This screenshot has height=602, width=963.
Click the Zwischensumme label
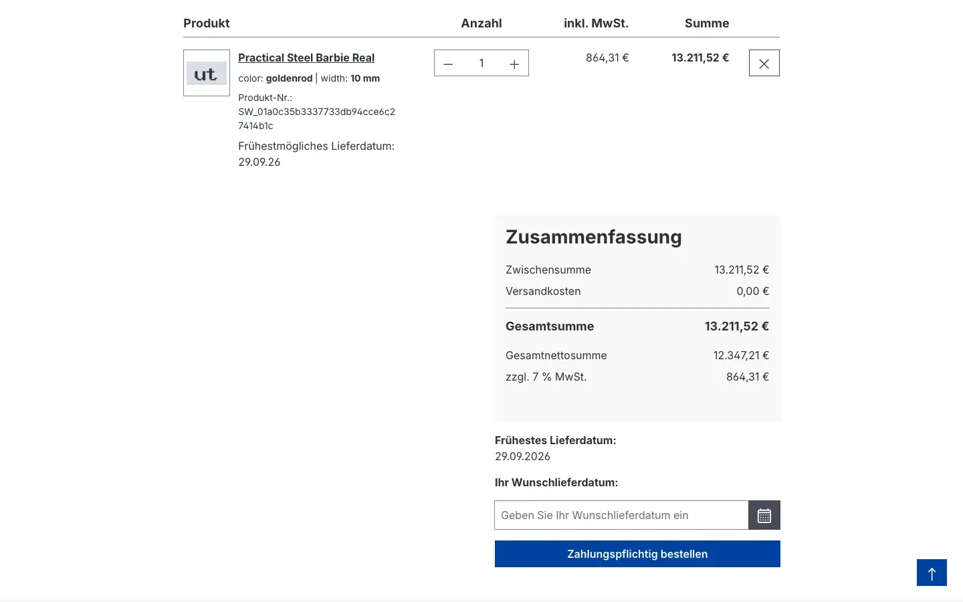coord(548,270)
